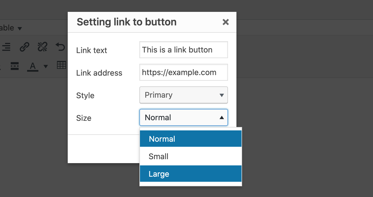Expand the text color picker arrow
This screenshot has width=373, height=197.
pos(45,67)
